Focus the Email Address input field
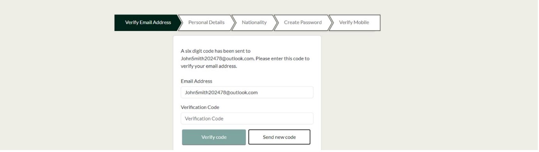Image resolution: width=539 pixels, height=152 pixels. [247, 93]
